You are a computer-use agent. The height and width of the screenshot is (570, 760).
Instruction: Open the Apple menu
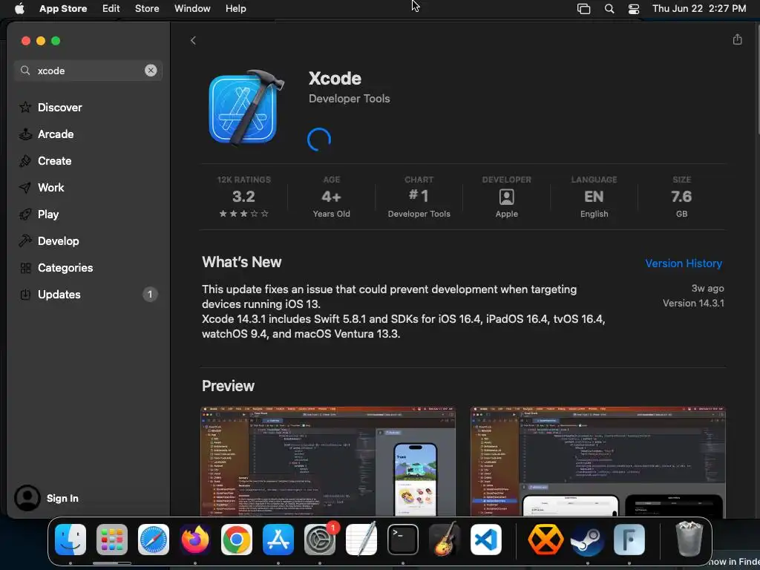(x=19, y=8)
